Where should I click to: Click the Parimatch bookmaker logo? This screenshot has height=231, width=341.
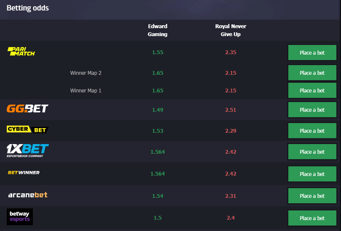click(21, 51)
